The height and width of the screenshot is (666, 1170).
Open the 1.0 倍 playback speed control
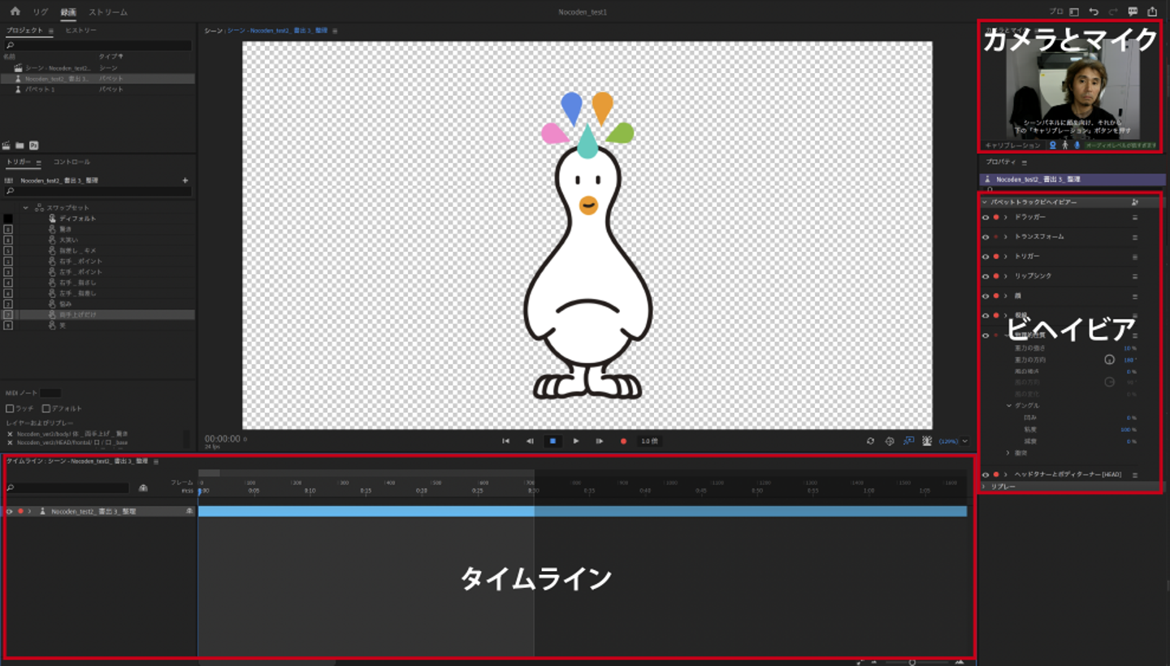click(x=649, y=441)
